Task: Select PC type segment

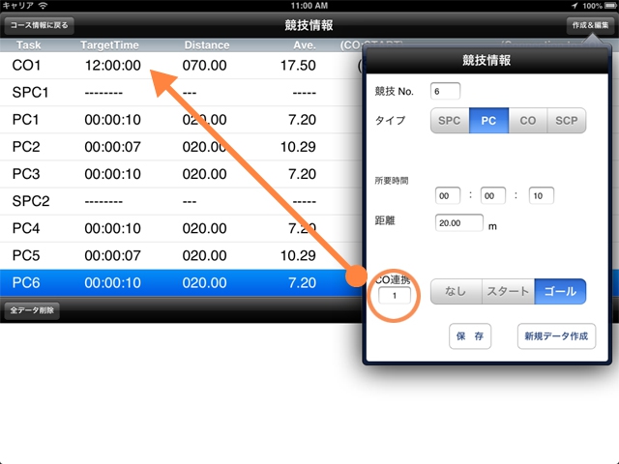Action: pos(488,121)
